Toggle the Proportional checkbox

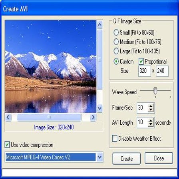141,62
